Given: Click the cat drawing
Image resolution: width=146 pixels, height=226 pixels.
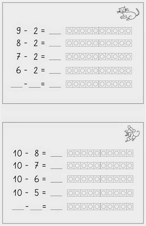Looking at the screenshot, I should [128, 13].
